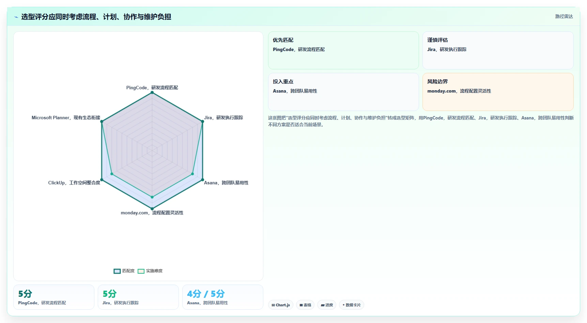Click the inner 实施难度 point on ClickUp axis
587x323 pixels.
pos(112,174)
